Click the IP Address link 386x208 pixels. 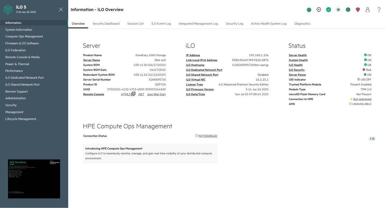[x=193, y=55]
